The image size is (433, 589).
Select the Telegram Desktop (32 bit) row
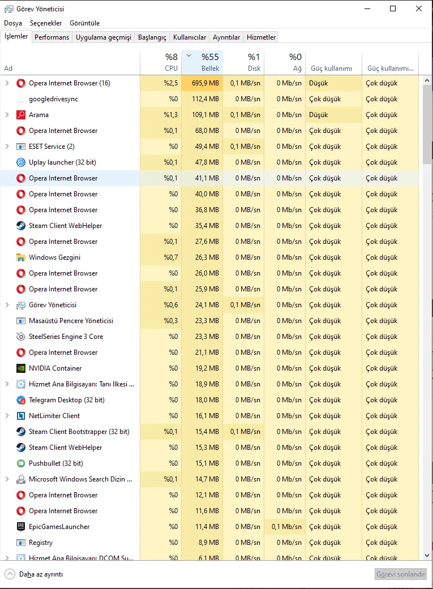click(x=209, y=400)
